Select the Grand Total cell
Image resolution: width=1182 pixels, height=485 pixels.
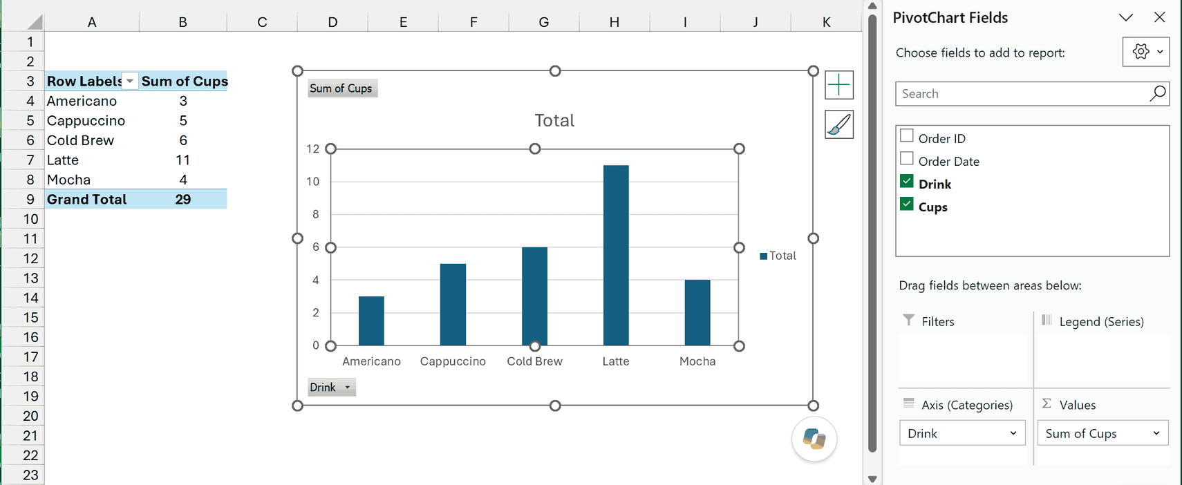[x=92, y=199]
